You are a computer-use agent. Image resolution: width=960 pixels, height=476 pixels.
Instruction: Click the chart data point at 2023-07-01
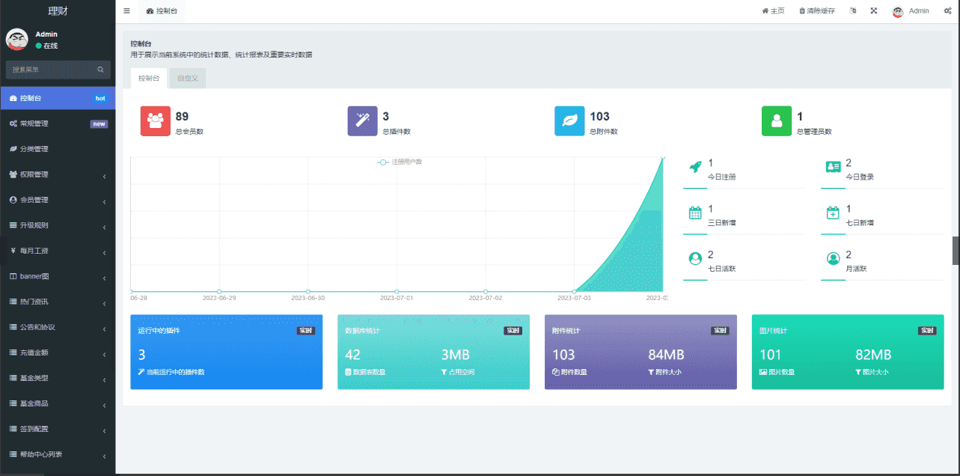tap(397, 291)
